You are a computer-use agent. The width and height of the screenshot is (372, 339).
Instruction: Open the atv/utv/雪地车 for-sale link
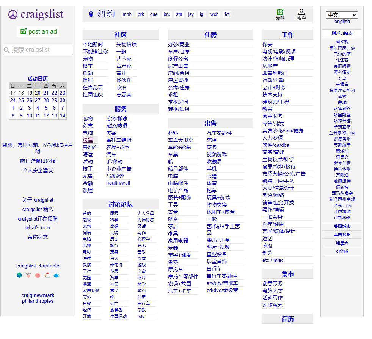[222, 283]
